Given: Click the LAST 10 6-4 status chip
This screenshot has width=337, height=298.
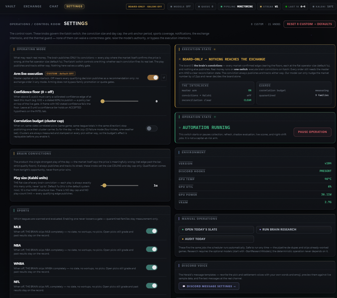Looking at the screenshot, I should [295, 7].
